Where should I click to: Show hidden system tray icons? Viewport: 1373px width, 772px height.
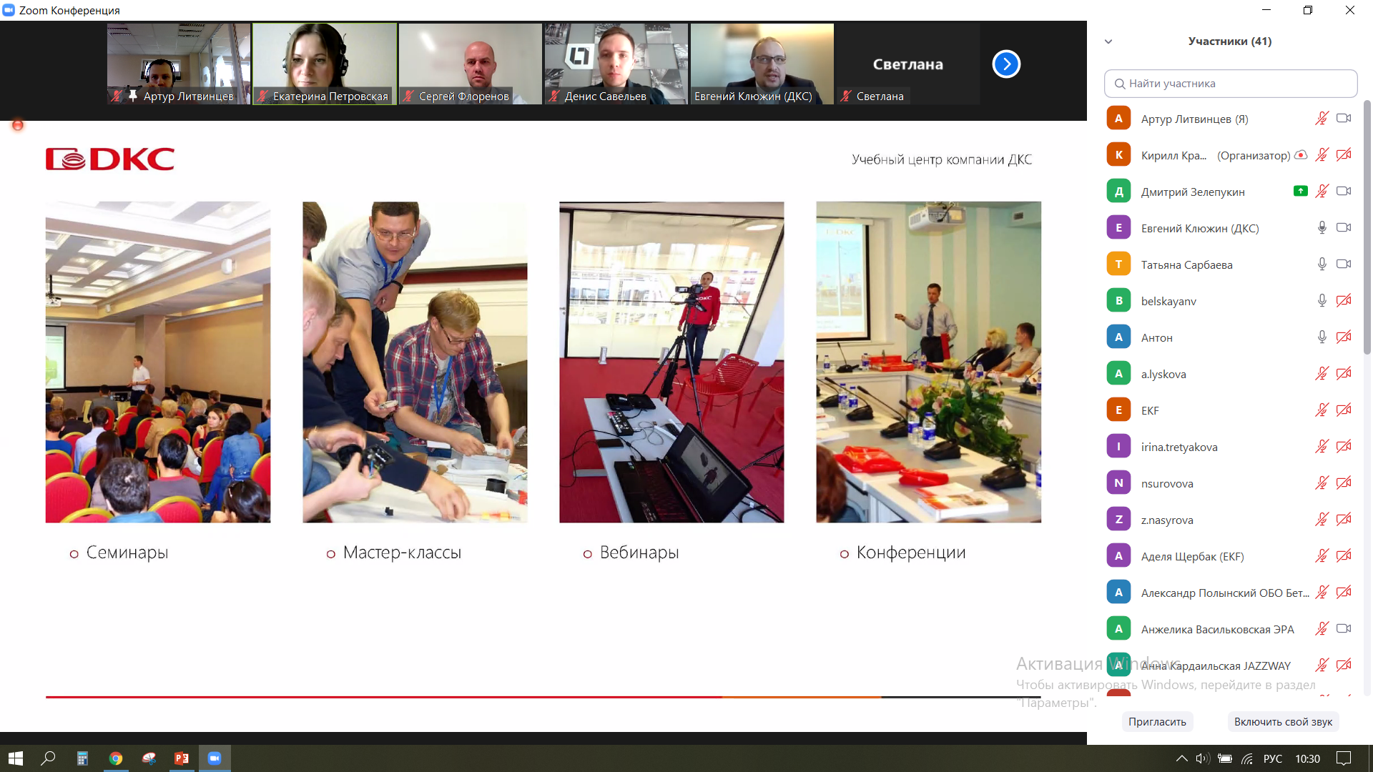click(x=1181, y=758)
